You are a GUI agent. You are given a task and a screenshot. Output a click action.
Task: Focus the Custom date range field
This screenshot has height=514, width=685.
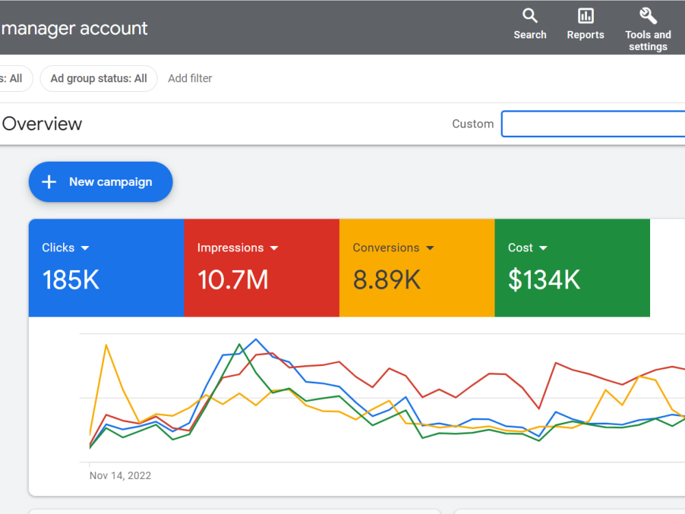point(593,123)
